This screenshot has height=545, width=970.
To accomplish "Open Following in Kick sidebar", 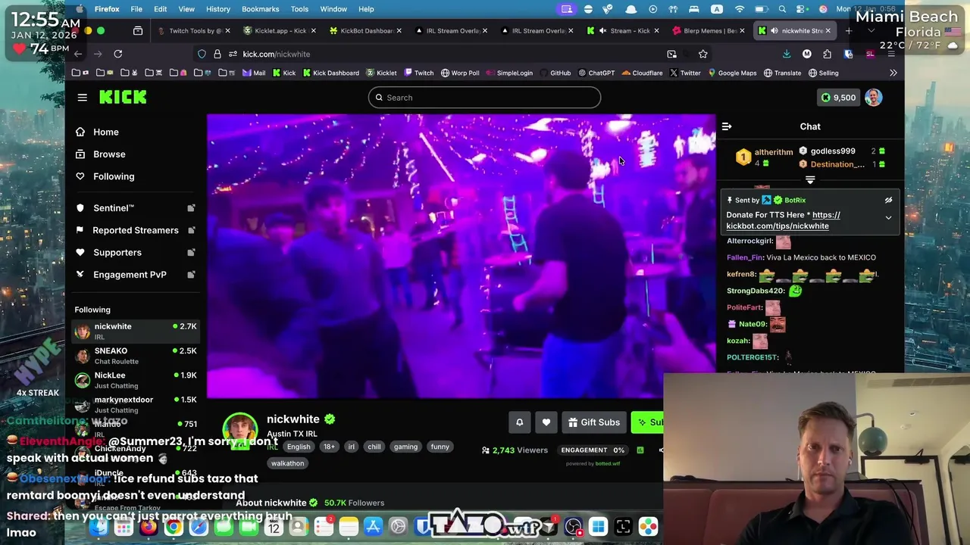I will tap(114, 176).
